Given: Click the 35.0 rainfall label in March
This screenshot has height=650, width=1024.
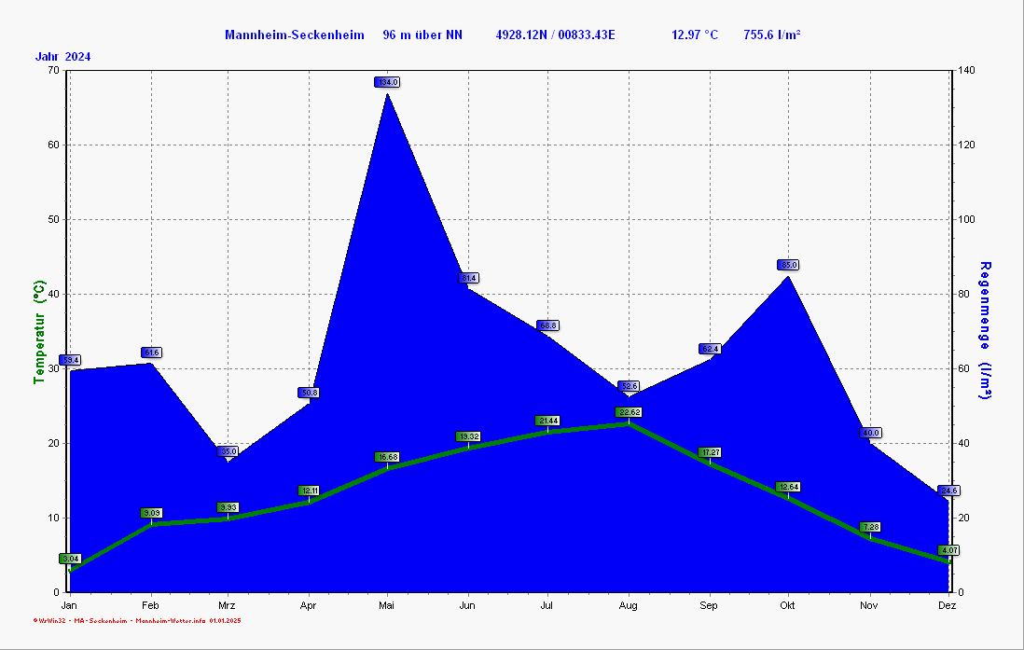Looking at the screenshot, I should (x=228, y=451).
